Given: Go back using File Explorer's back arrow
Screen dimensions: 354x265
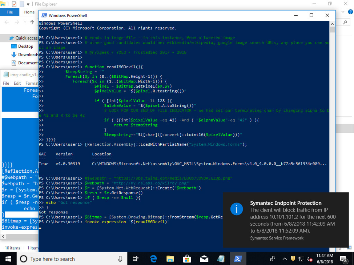Looking at the screenshot, I should 7,22.
